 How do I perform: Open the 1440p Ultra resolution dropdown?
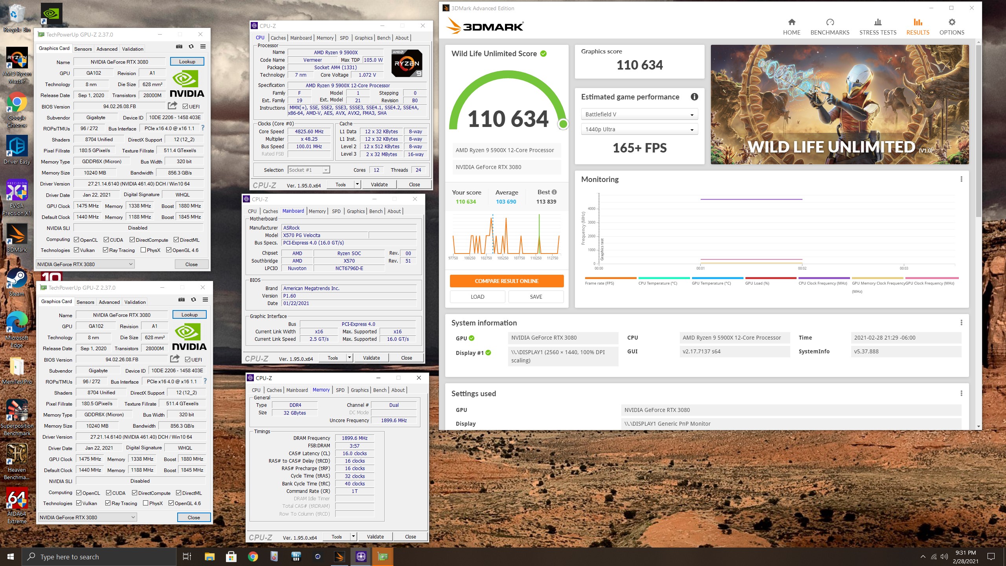coord(639,129)
